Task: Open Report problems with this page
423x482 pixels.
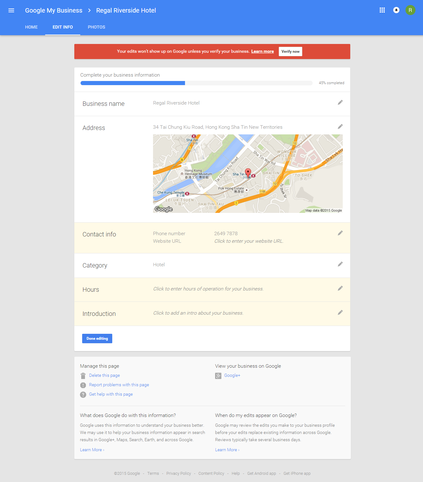Action: [x=119, y=385]
